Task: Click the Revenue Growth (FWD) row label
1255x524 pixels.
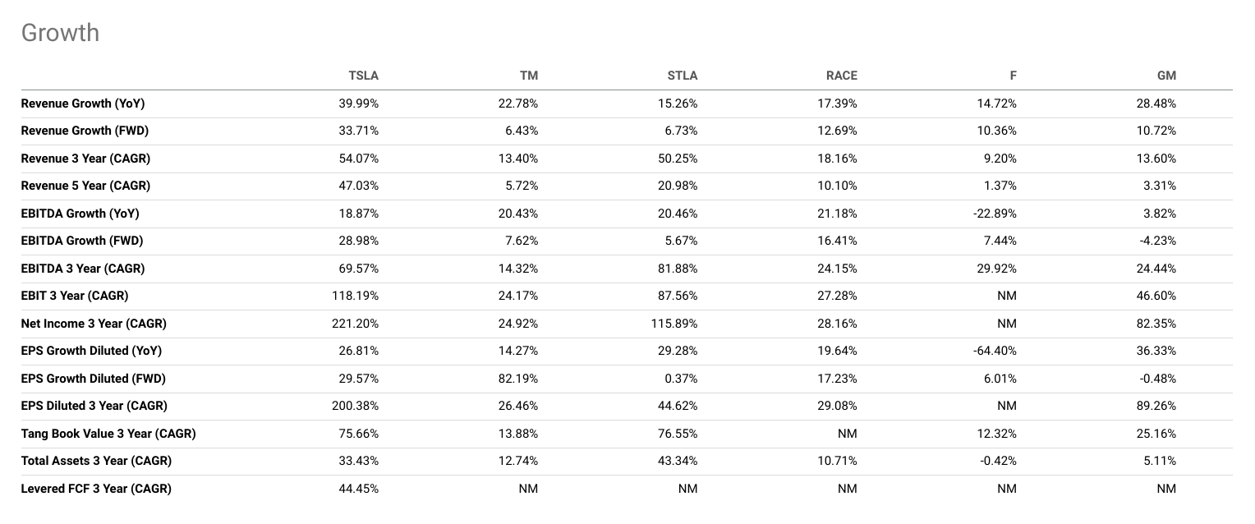Action: [x=85, y=131]
